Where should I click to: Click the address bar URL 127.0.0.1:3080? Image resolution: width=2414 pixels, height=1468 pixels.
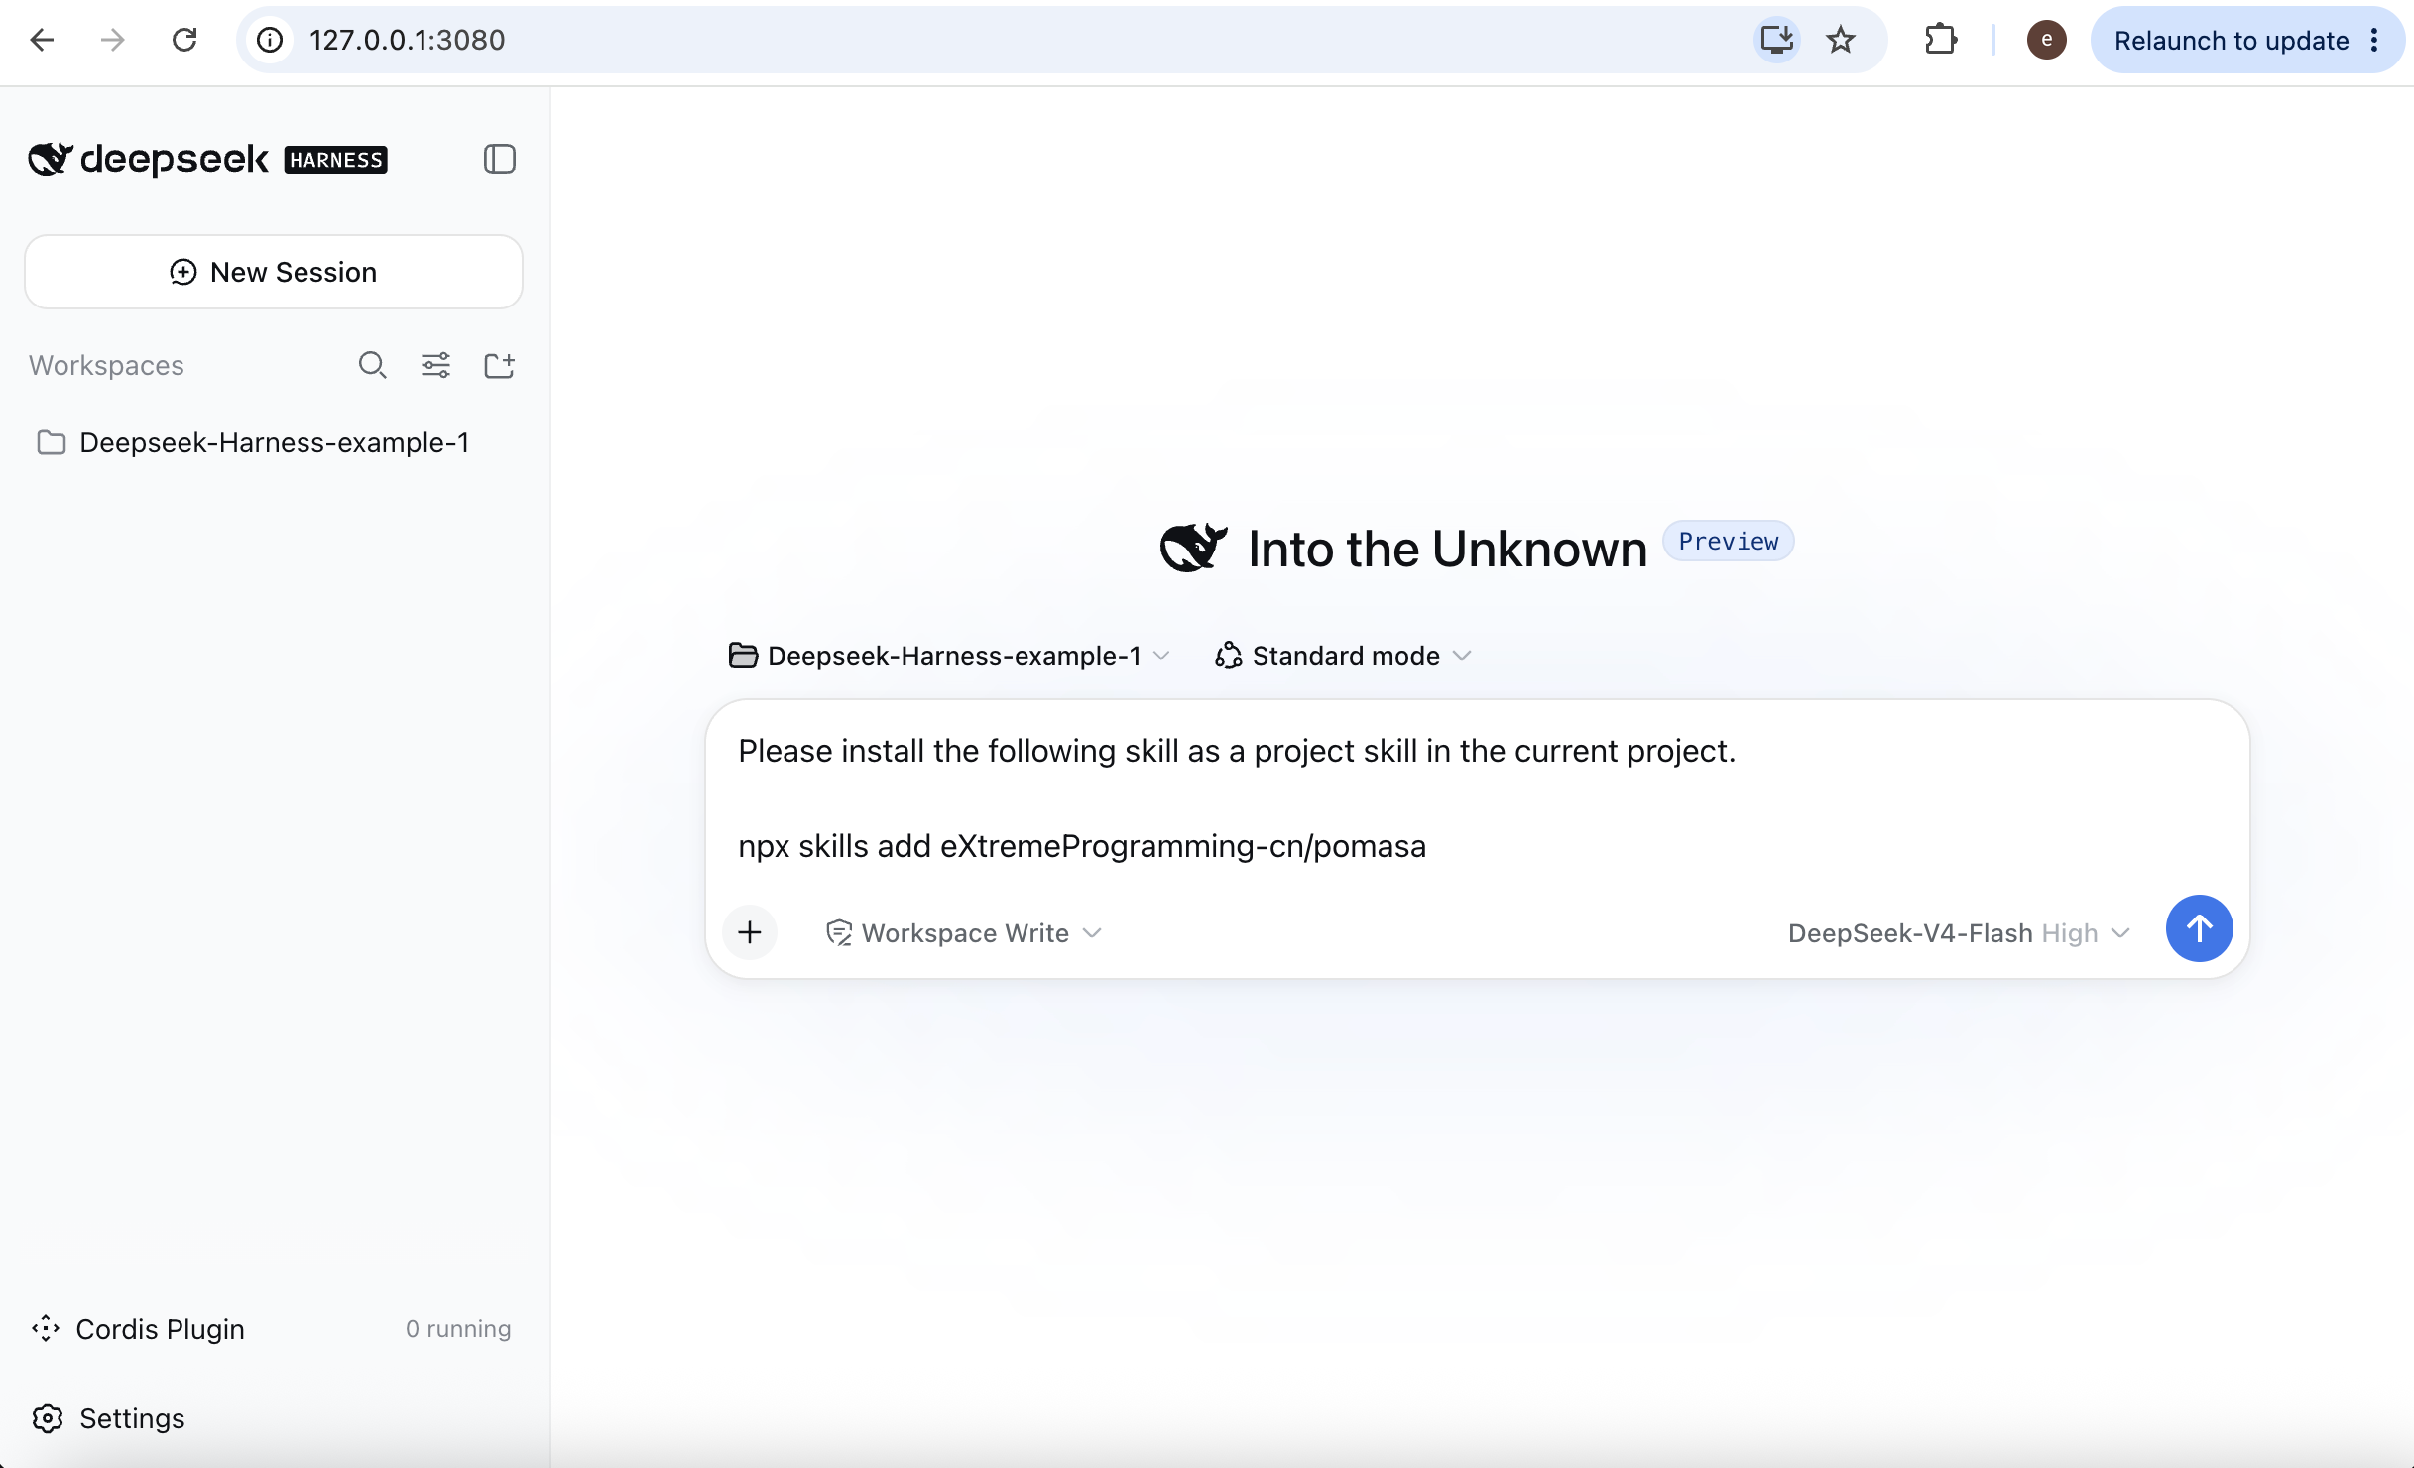[x=407, y=40]
